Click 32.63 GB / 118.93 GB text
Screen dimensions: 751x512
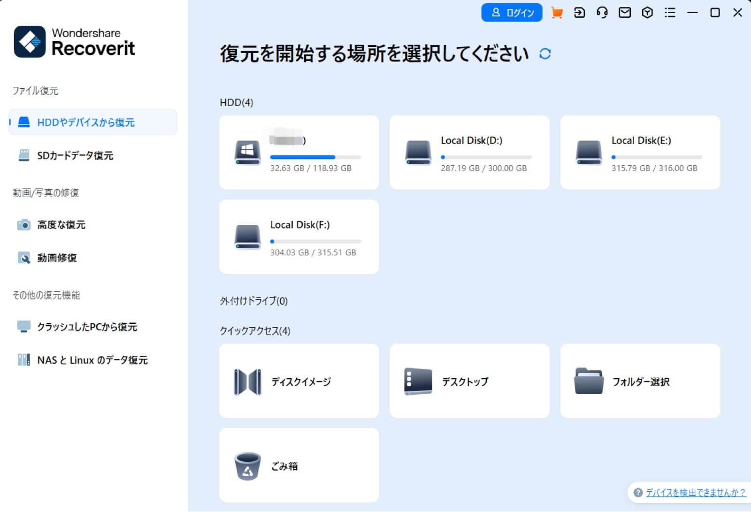click(311, 168)
